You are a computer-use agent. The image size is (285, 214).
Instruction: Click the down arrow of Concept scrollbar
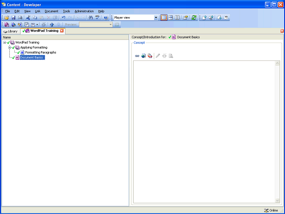coord(277,200)
